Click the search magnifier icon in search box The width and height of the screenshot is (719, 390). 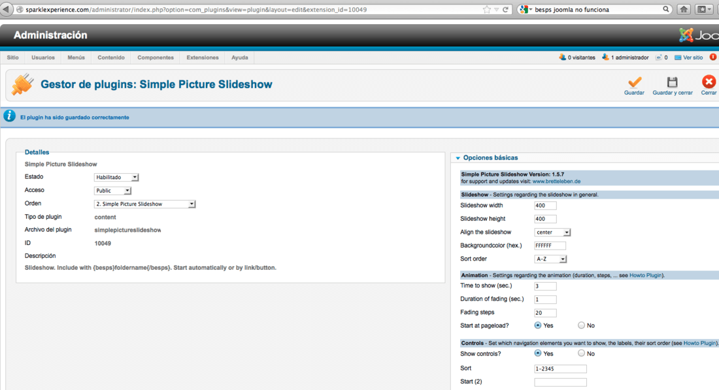point(665,9)
